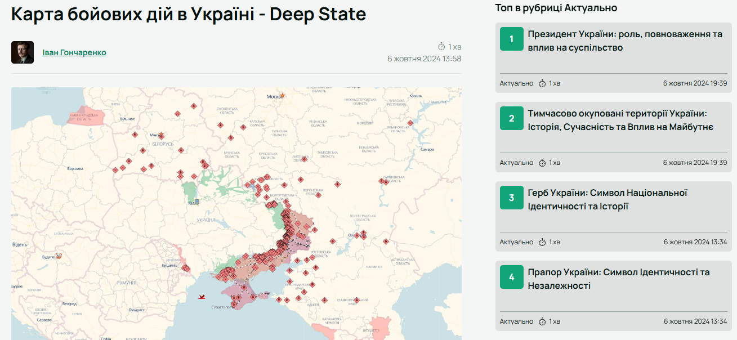Click clock icon in Тимчасово окуповані card
This screenshot has height=340, width=737.
(x=543, y=163)
